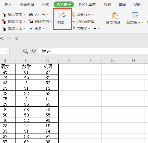Click the formula bar showing 姓名
Image resolution: width=148 pixels, height=143 pixels.
click(93, 51)
